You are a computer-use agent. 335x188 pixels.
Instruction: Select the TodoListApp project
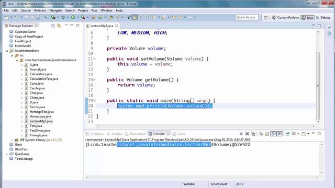coord(24,159)
